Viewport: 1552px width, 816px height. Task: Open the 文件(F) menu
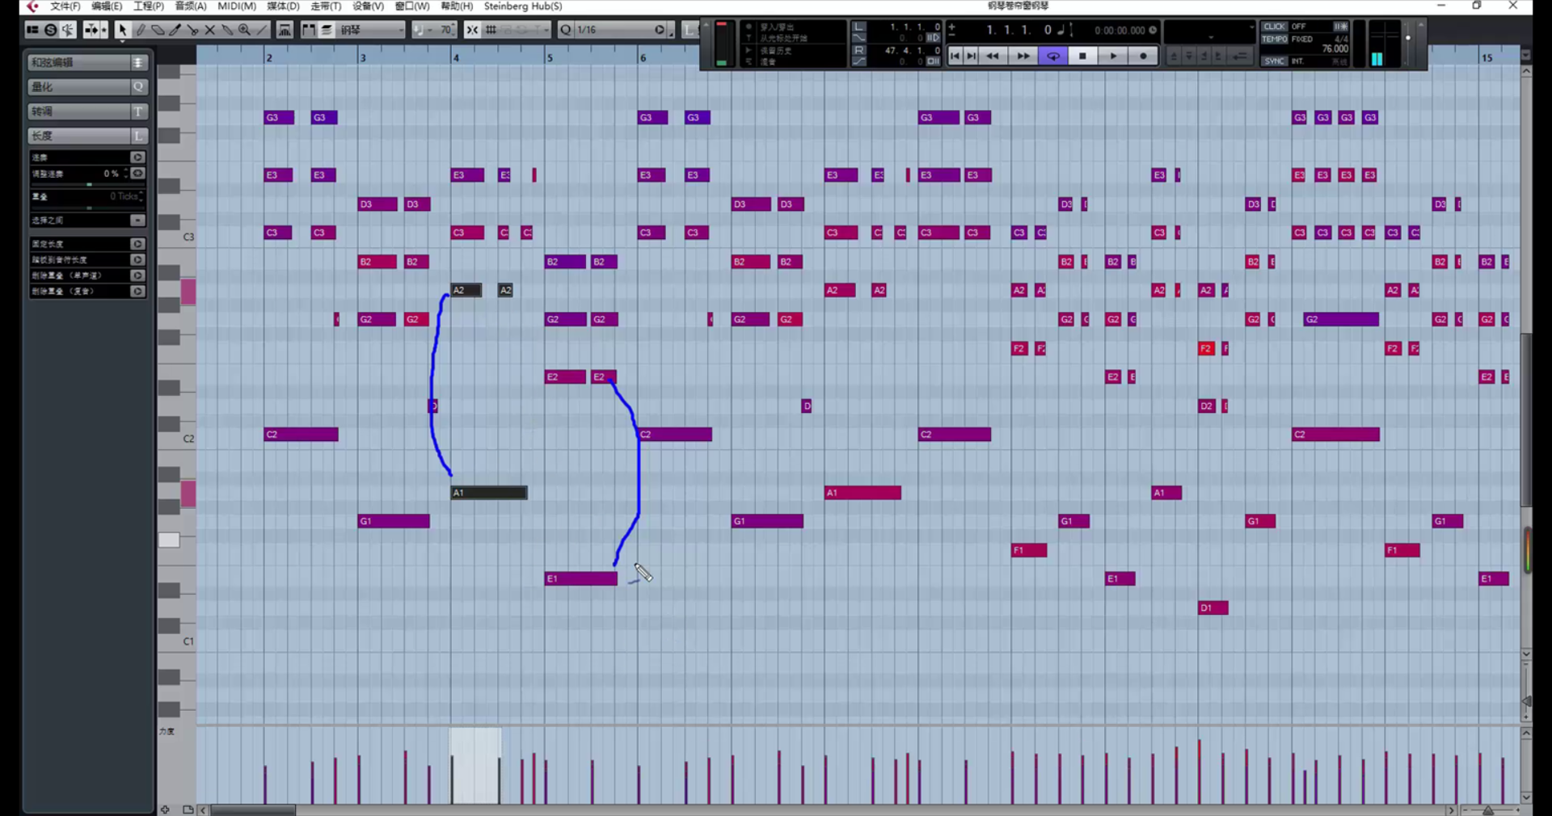click(65, 6)
